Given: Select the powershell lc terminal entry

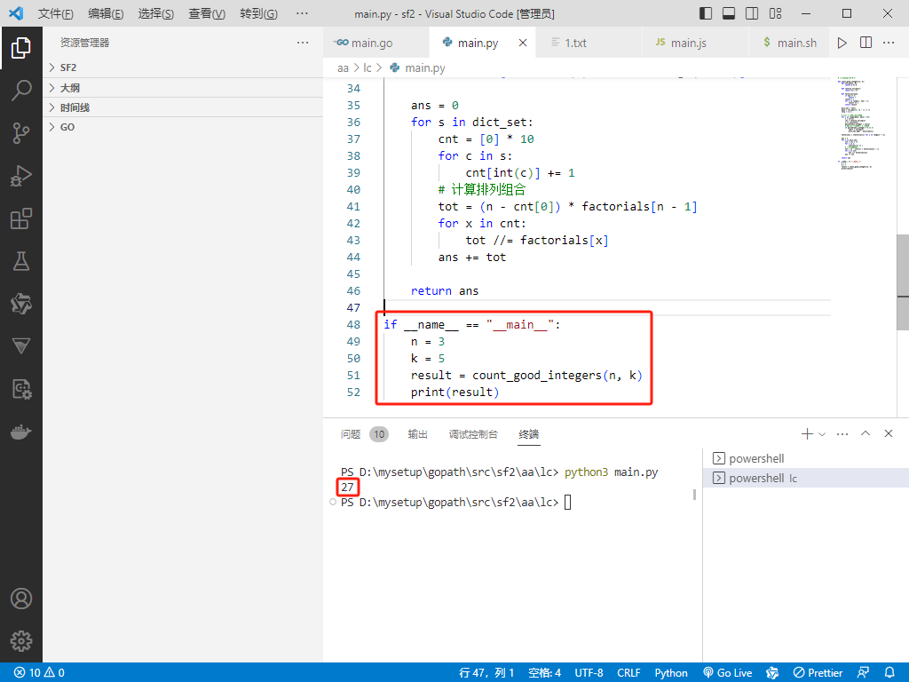Looking at the screenshot, I should point(806,479).
